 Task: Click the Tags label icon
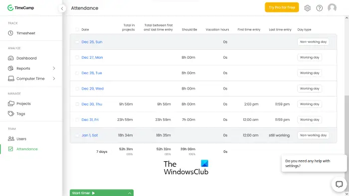[x=11, y=113]
